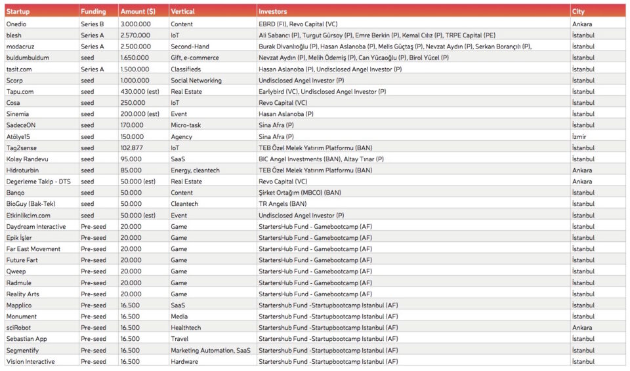Click the İzmir city cell
The height and width of the screenshot is (371, 630).
598,136
